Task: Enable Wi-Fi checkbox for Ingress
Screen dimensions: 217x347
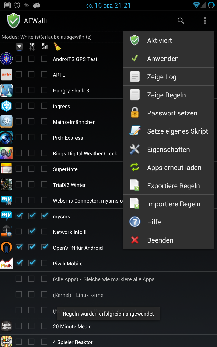Action: 19,106
